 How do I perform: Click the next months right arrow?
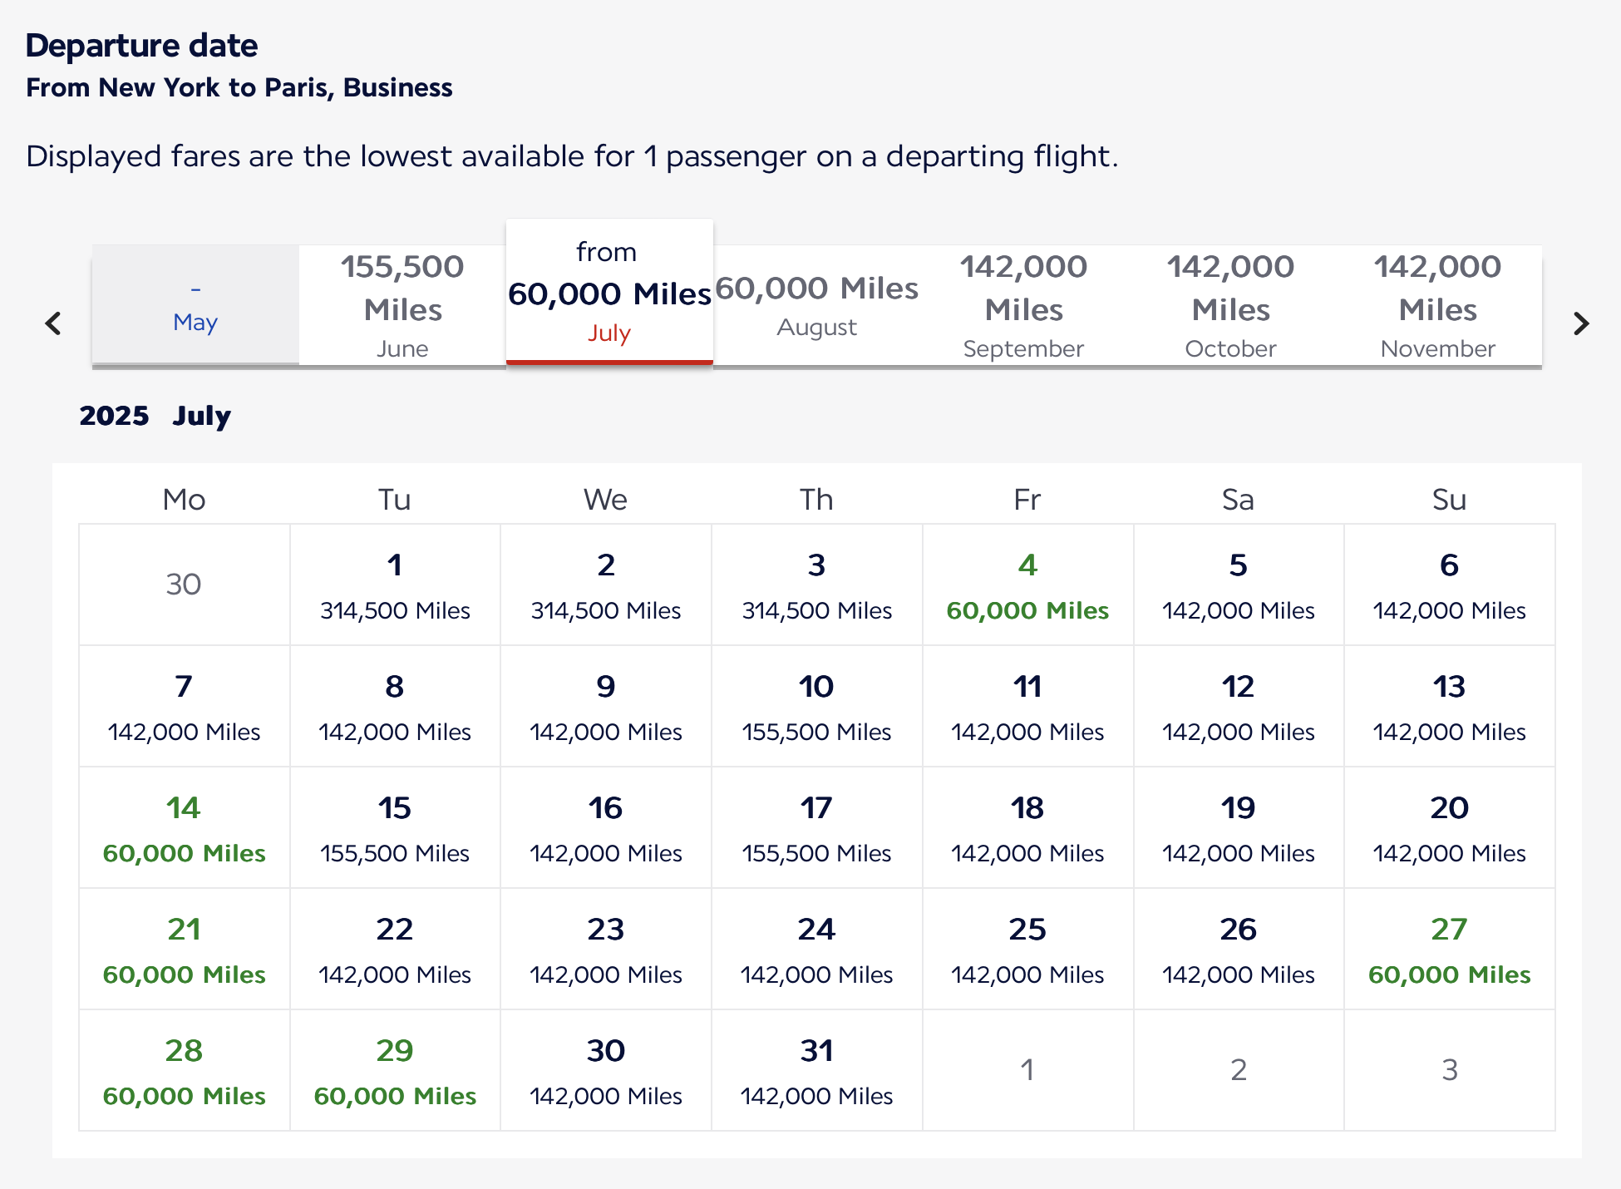(x=1580, y=323)
